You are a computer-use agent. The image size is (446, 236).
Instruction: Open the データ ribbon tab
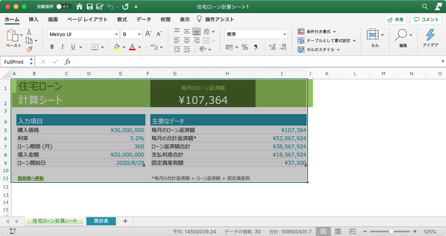click(x=144, y=19)
